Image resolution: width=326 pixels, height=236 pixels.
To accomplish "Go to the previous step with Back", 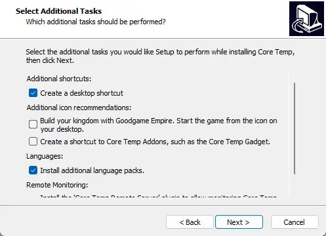I will (x=190, y=222).
